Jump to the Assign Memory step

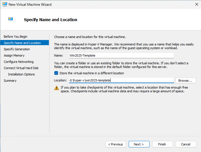[14, 55]
